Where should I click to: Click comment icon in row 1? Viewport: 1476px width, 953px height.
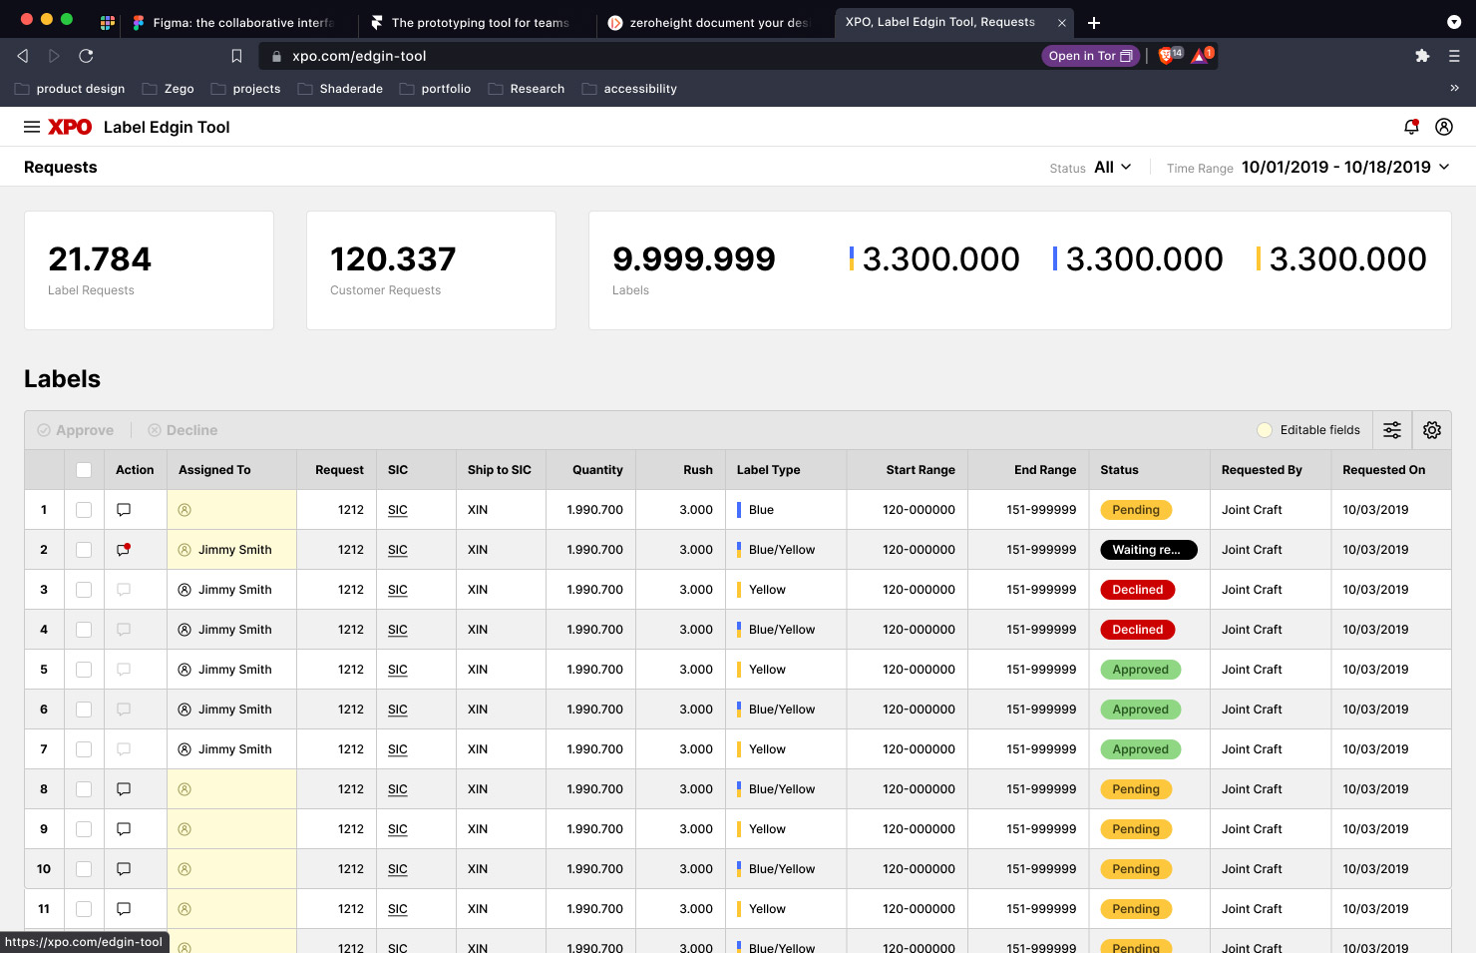point(124,510)
